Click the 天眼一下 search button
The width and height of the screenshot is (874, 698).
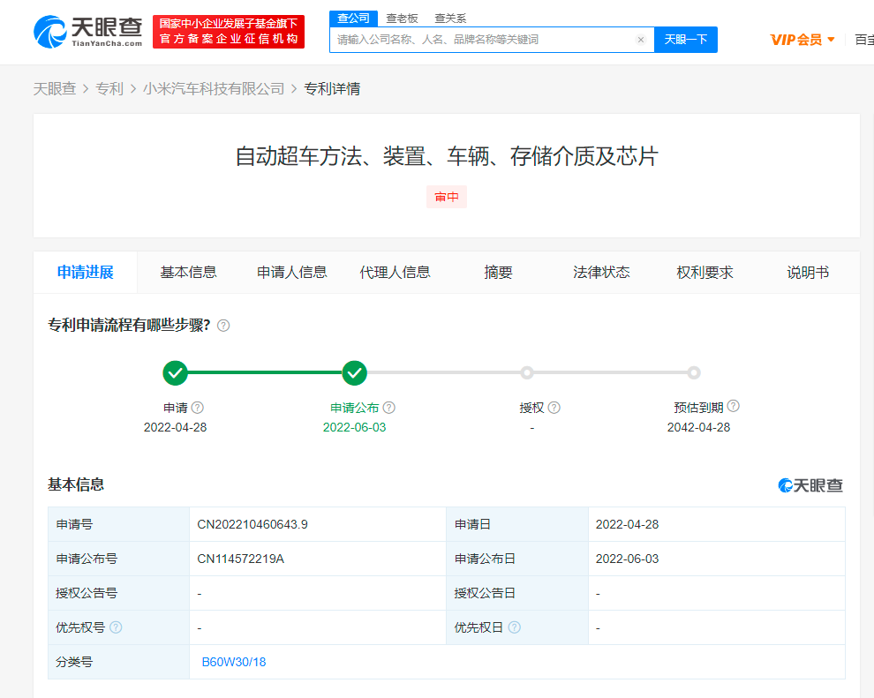(686, 40)
